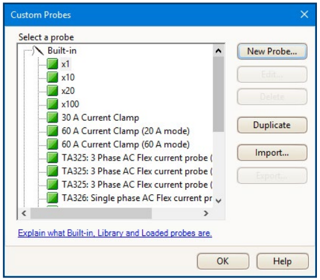The height and width of the screenshot is (280, 320).
Task: Click the Import button
Action: [272, 153]
